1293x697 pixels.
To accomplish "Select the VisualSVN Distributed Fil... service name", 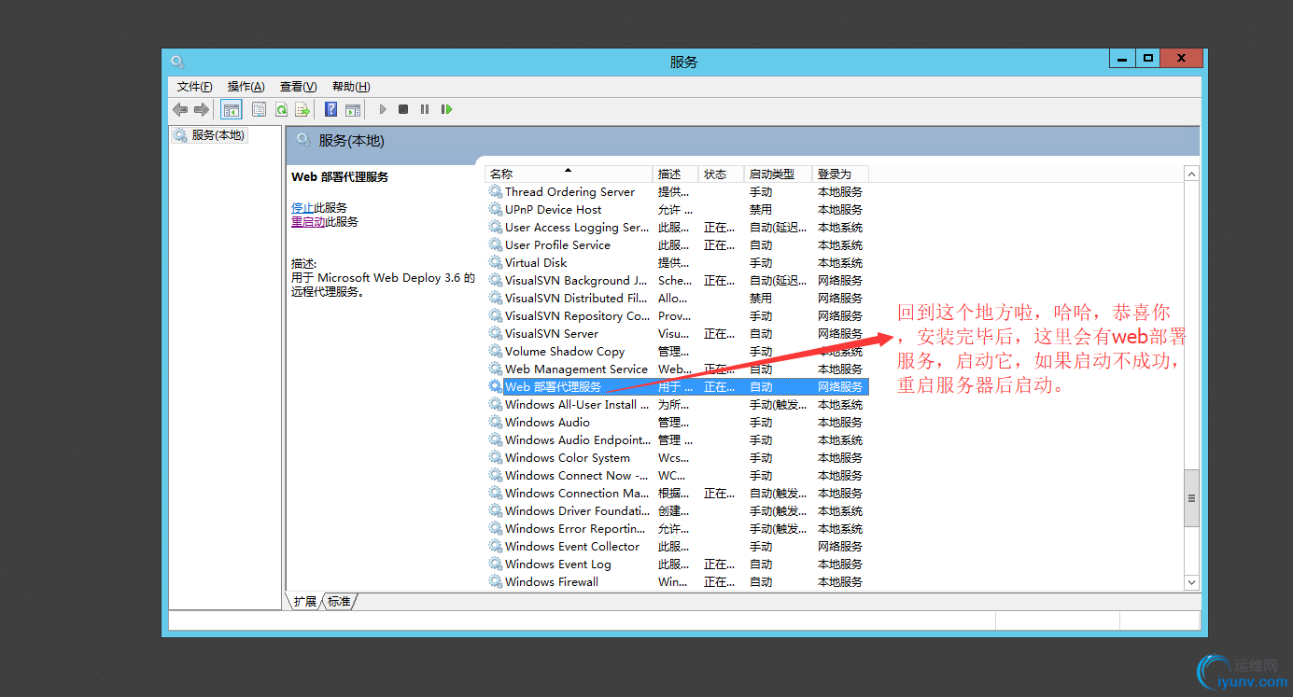I will (576, 298).
